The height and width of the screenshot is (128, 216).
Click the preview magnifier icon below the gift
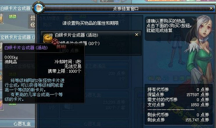coord(33,25)
